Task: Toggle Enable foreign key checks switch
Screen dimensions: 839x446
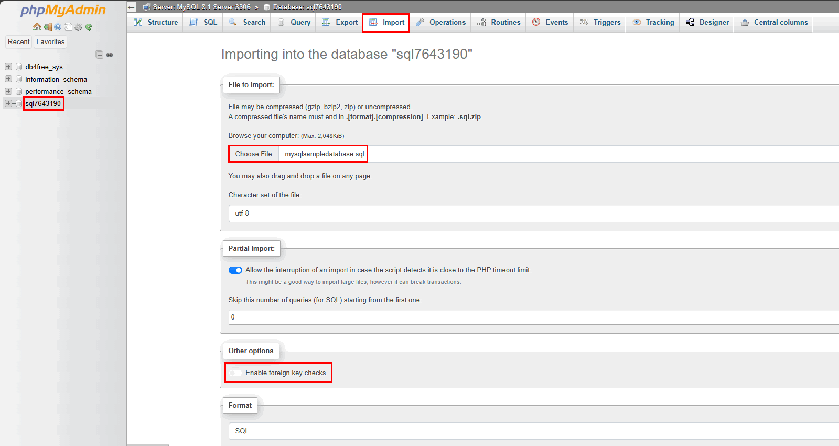Action: tap(235, 373)
